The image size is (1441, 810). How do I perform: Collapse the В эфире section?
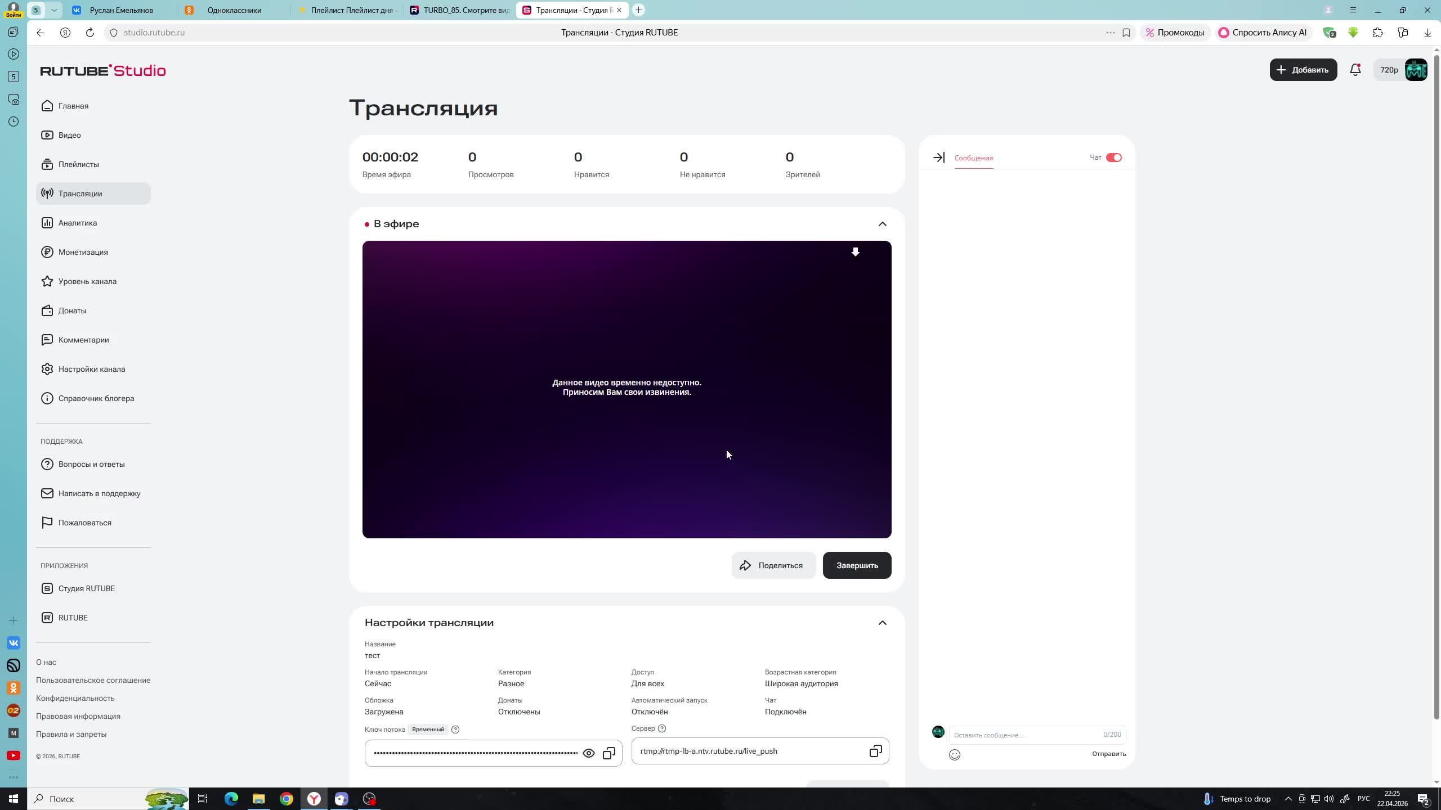(882, 223)
